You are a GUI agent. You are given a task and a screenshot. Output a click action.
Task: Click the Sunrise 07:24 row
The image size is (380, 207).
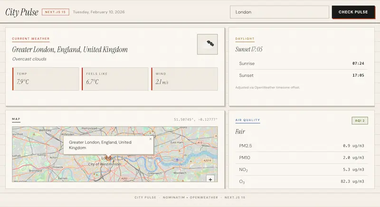302,63
